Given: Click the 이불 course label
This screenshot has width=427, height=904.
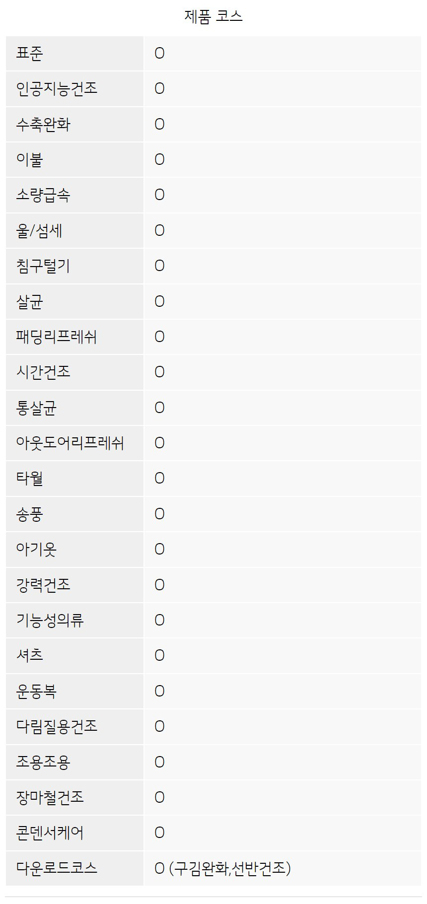Looking at the screenshot, I should coord(30,159).
